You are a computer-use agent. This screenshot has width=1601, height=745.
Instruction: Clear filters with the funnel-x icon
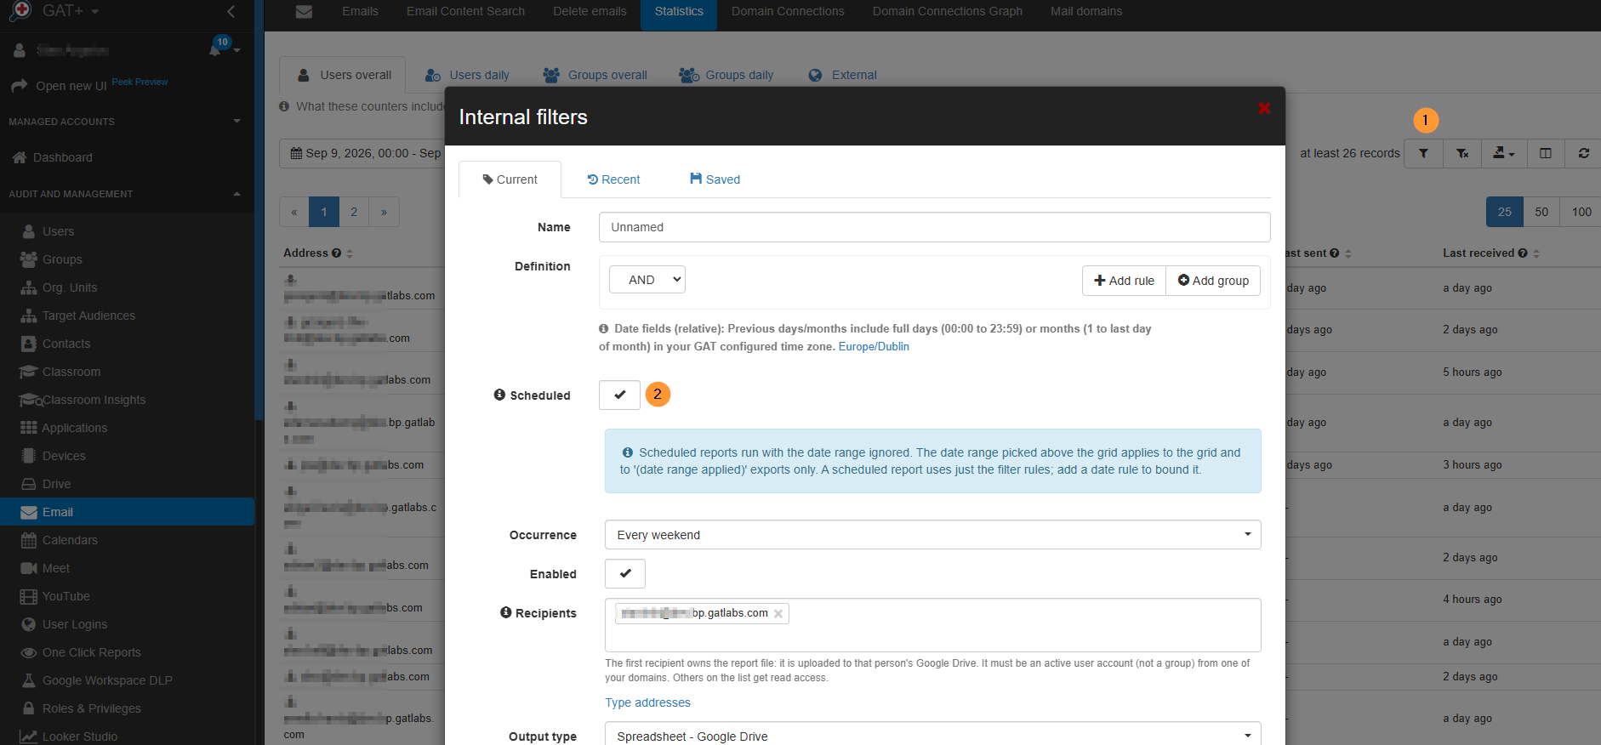click(x=1462, y=154)
